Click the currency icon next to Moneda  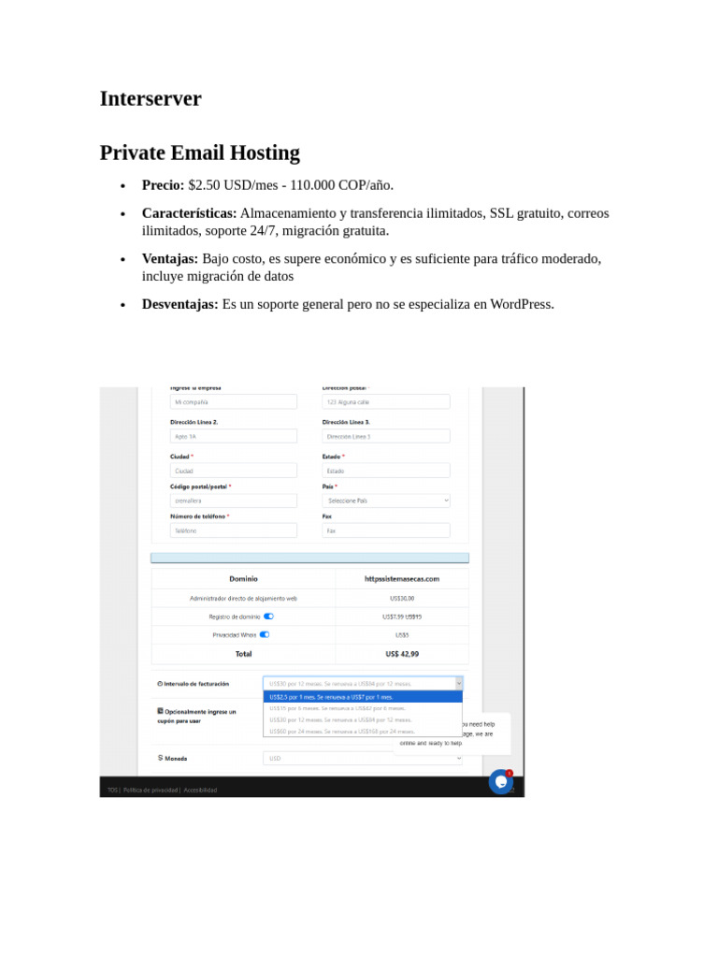pyautogui.click(x=161, y=758)
